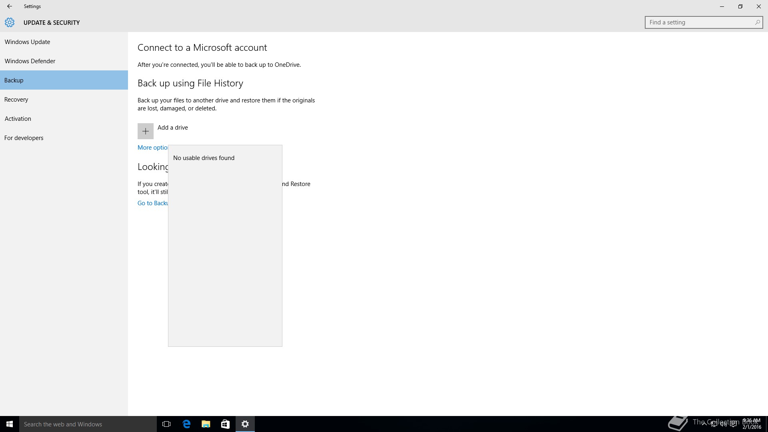768x432 pixels.
Task: Click the 'Connect to a Microsoft account' heading
Action: tap(202, 48)
